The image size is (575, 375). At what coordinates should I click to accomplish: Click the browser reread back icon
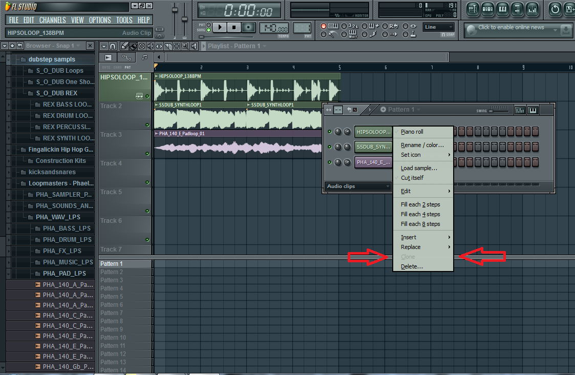(x=20, y=46)
